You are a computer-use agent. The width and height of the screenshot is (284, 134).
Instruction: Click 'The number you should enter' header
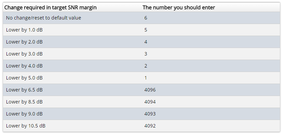coord(179,8)
